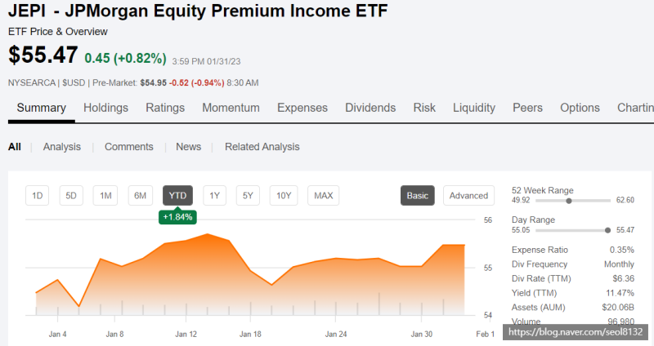The width and height of the screenshot is (654, 346).
Task: Open the Advanced chart view
Action: [x=468, y=195]
